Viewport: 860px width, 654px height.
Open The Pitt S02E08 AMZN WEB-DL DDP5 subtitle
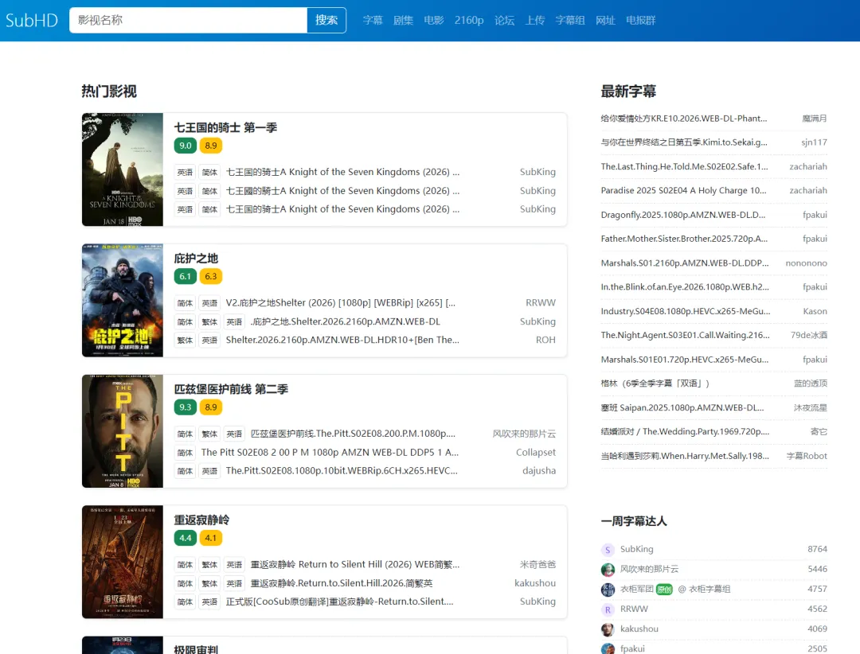tap(330, 452)
